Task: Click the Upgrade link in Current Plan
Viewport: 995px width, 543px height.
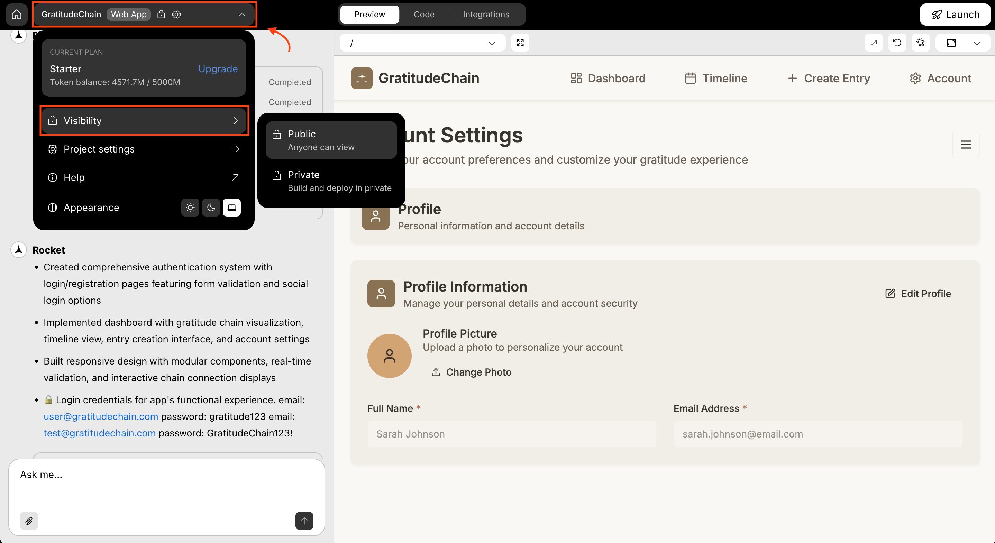Action: tap(218, 69)
